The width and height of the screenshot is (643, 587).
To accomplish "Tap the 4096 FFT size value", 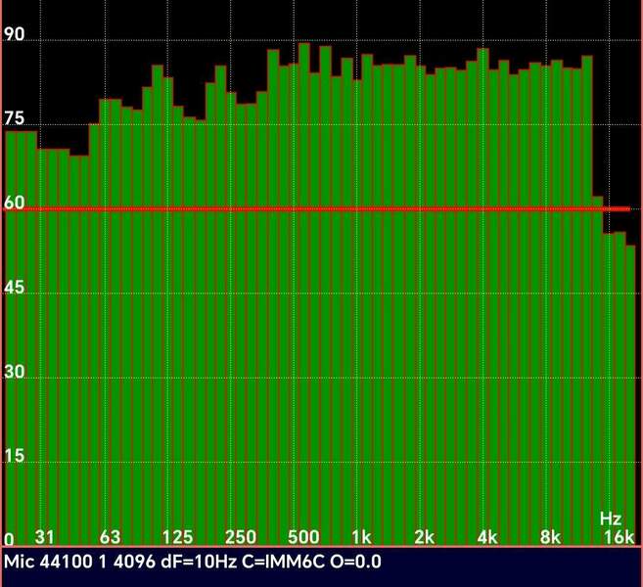I will [134, 562].
